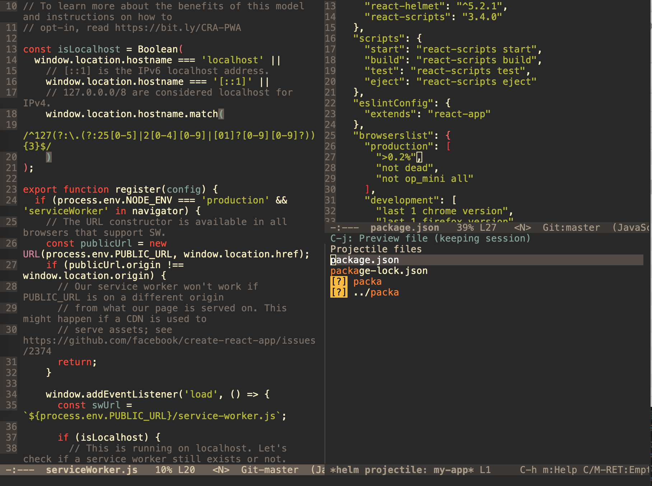Click 'swUrl' constant on line 35
This screenshot has width=652, height=486.
[106, 405]
